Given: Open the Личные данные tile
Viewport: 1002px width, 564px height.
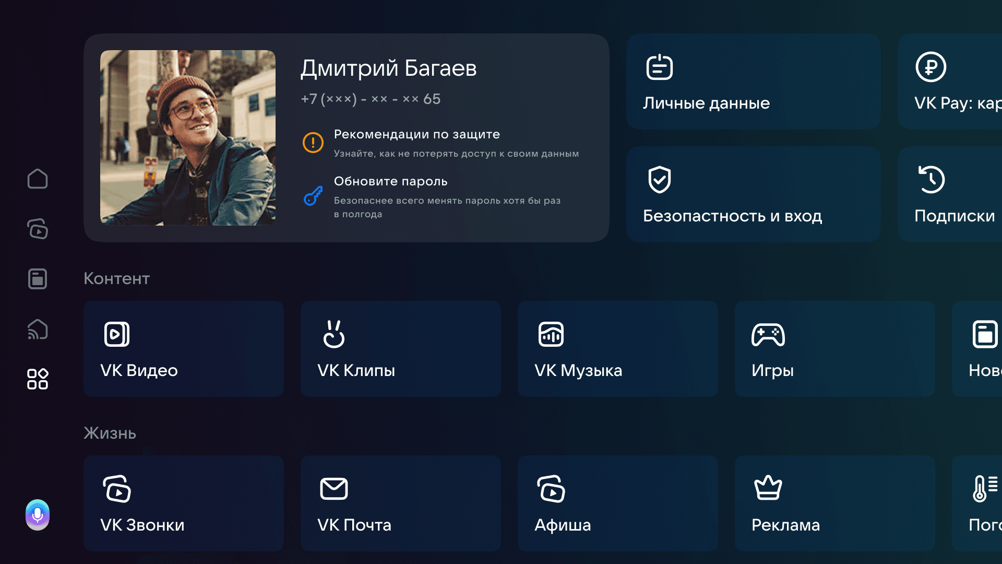Looking at the screenshot, I should (753, 81).
